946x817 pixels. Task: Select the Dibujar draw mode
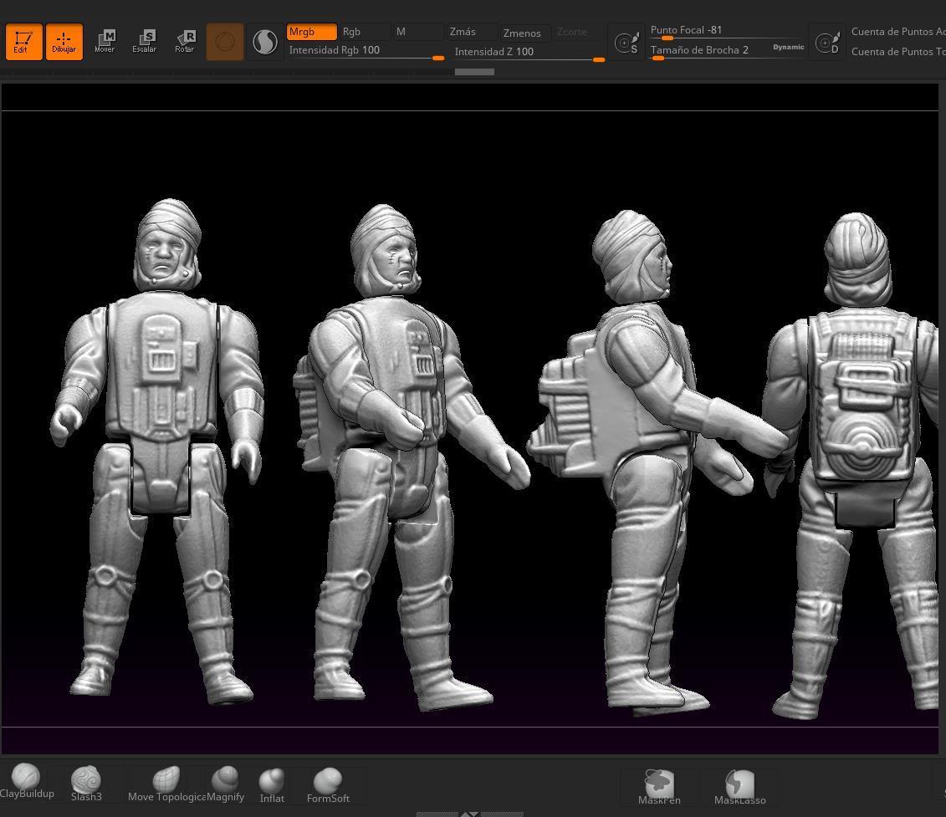(x=64, y=42)
